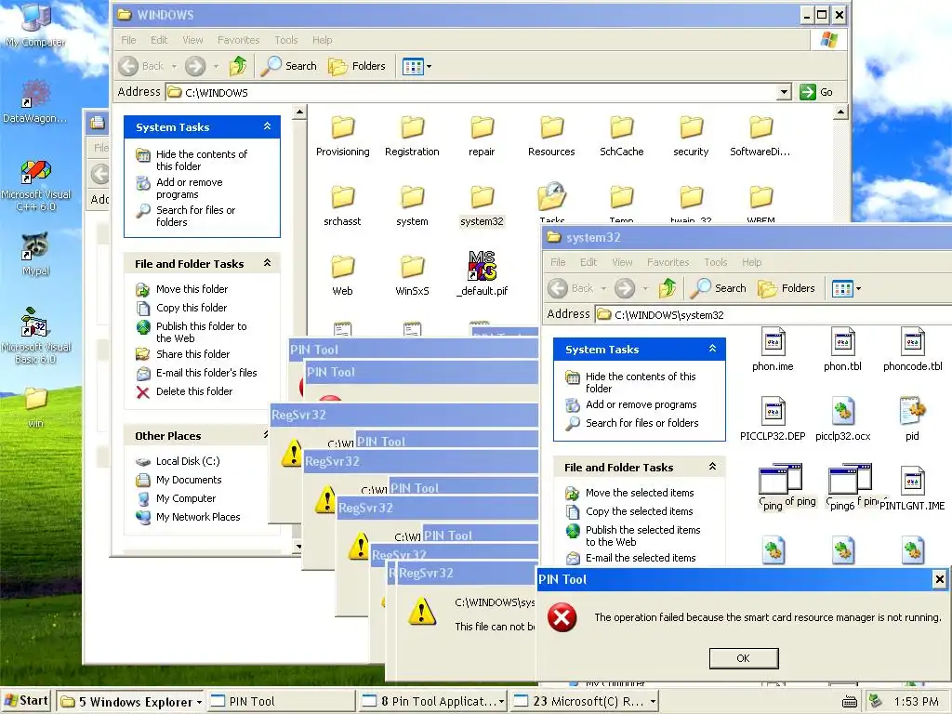The width and height of the screenshot is (952, 714).
Task: Click Move the selected items link
Action: [x=640, y=493]
